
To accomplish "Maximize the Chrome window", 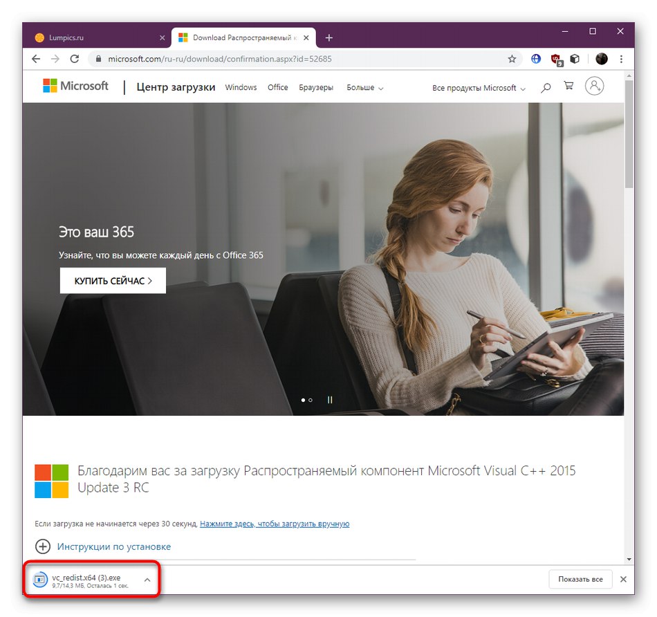I will 593,31.
